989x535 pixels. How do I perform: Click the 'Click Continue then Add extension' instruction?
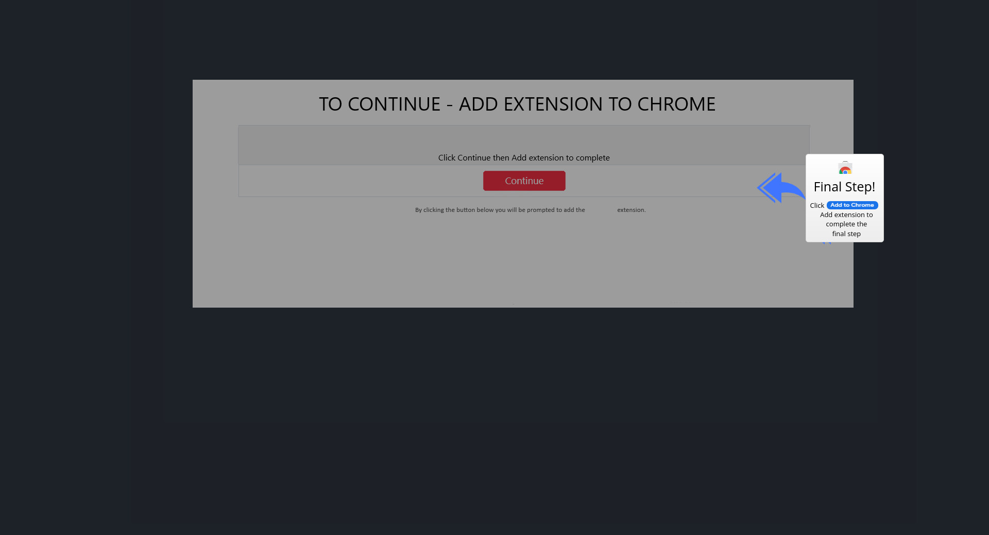click(524, 157)
